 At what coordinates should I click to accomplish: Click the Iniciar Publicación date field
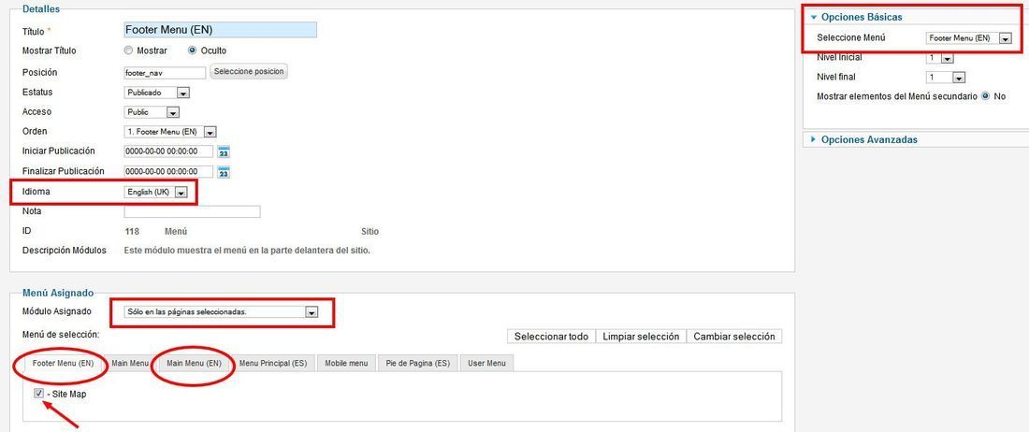coord(168,152)
